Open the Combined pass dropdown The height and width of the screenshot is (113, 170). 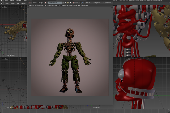click(108, 3)
